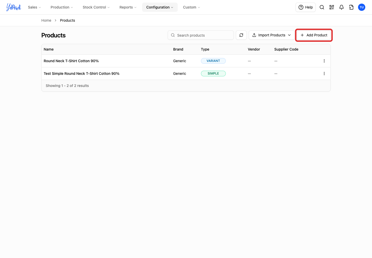Open the Custom menu
The image size is (372, 258).
tap(191, 7)
